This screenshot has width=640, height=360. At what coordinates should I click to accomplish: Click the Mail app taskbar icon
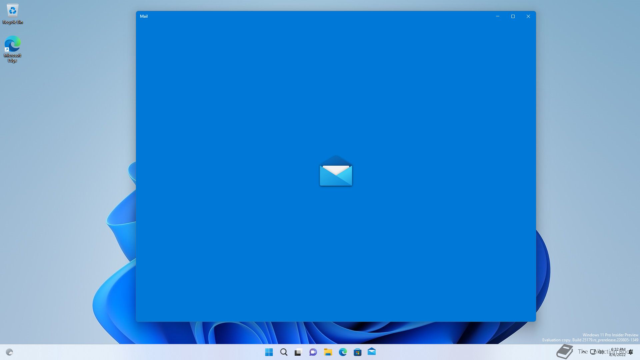tap(372, 352)
